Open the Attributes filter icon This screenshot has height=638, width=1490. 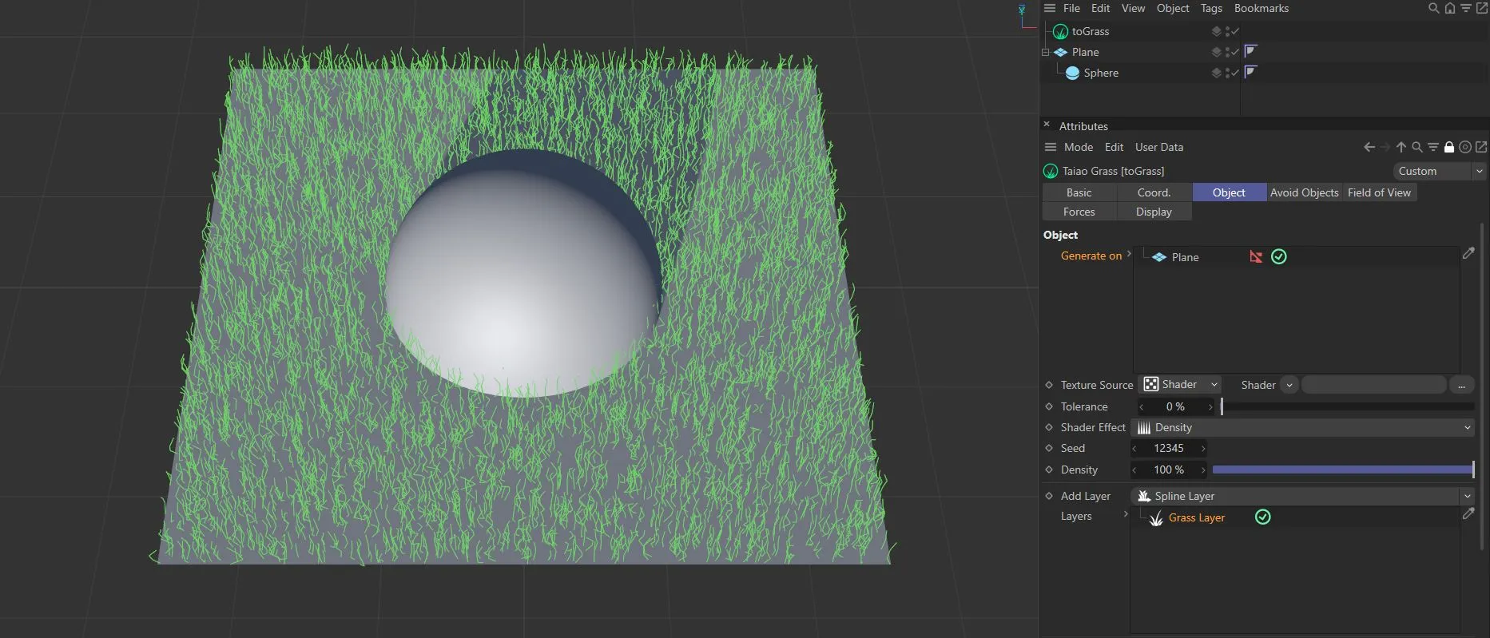click(1433, 147)
